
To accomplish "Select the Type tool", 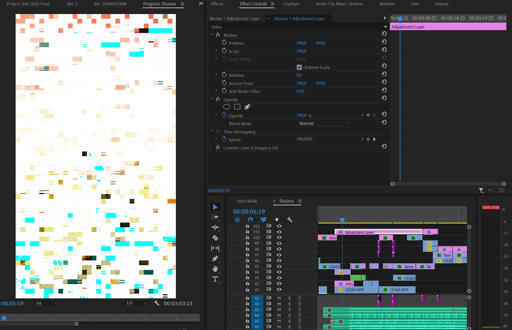I will click(215, 279).
